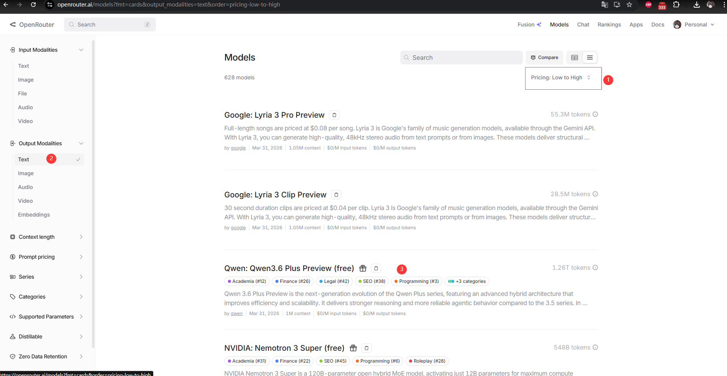
Task: Expand the Supported Parameters filter
Action: (x=46, y=317)
